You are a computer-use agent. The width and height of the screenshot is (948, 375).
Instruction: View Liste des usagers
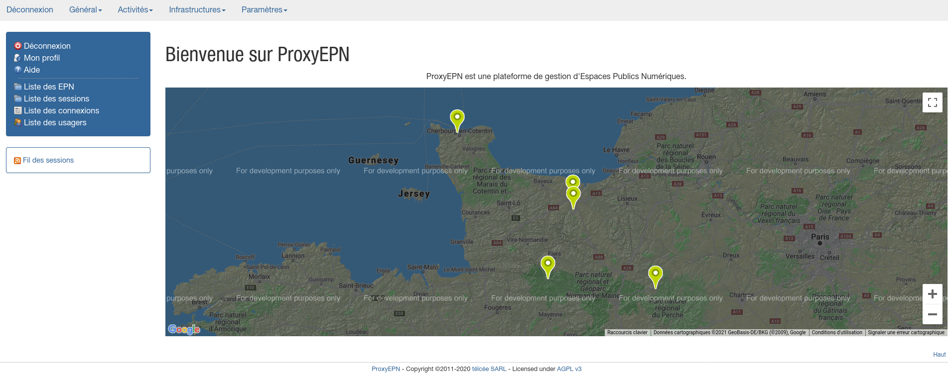pyautogui.click(x=55, y=122)
